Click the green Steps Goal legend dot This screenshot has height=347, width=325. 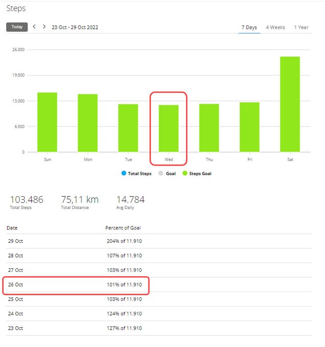click(x=185, y=173)
